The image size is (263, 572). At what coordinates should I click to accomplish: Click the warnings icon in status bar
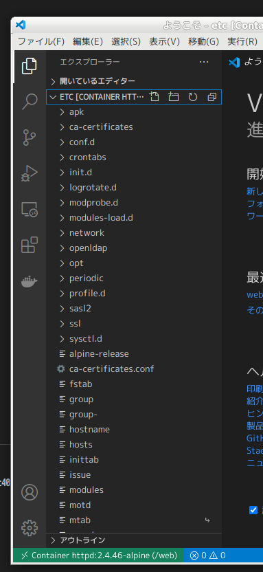214,555
